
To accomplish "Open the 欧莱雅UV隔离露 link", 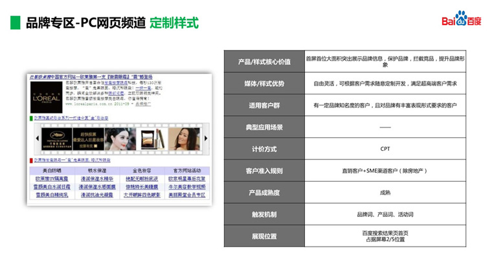I will [x=52, y=179].
